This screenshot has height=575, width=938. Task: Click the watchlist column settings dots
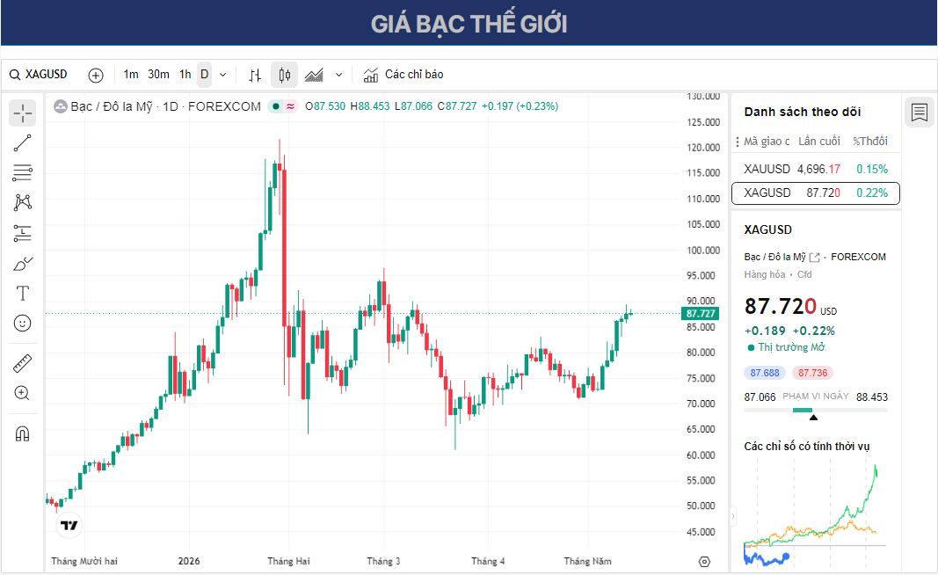[737, 142]
